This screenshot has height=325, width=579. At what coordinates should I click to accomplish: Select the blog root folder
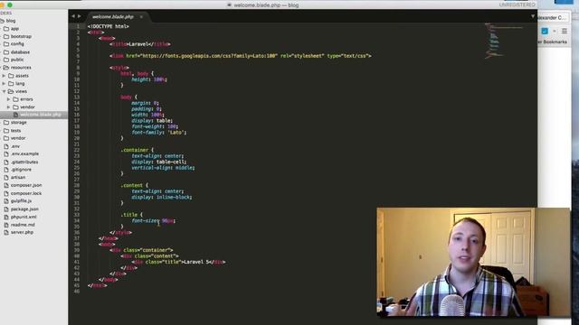click(x=11, y=21)
